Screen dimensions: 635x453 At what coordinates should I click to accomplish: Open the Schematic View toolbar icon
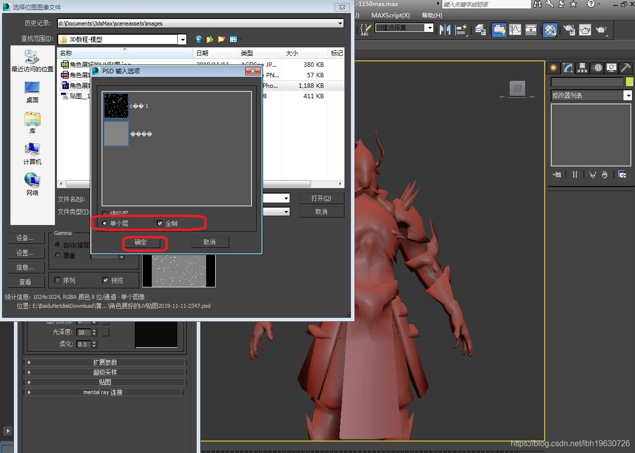click(x=531, y=29)
